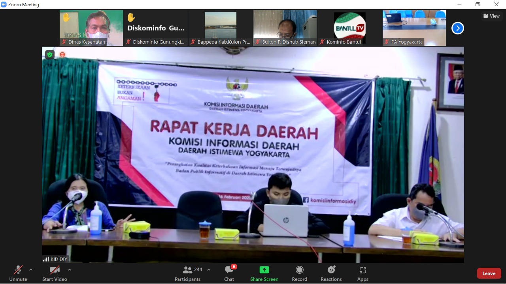Select Su'ton F. Dishub Sleman thumbnail
This screenshot has height=284, width=506.
(285, 28)
